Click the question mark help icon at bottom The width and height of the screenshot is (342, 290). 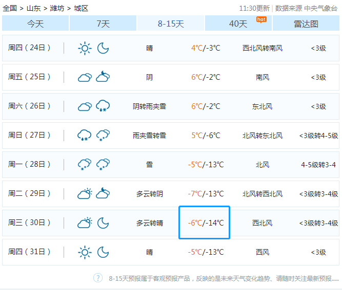(x=98, y=278)
